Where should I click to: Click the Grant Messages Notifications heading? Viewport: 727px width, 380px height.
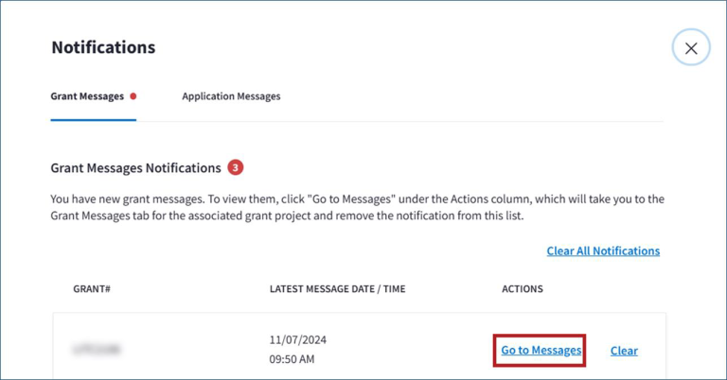135,168
